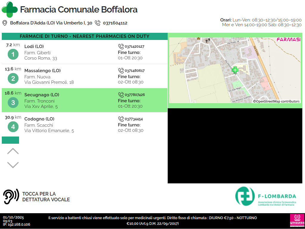Click the phone icon for the Codogno pharmacy

coord(121,119)
